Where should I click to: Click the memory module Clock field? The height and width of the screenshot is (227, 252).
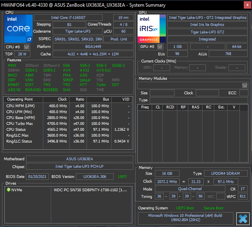(207, 93)
